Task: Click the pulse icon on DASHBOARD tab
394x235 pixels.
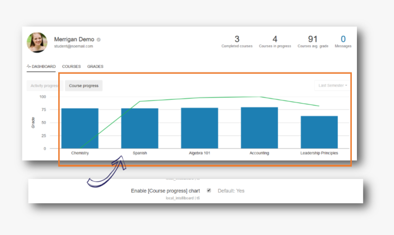Action: click(x=29, y=66)
